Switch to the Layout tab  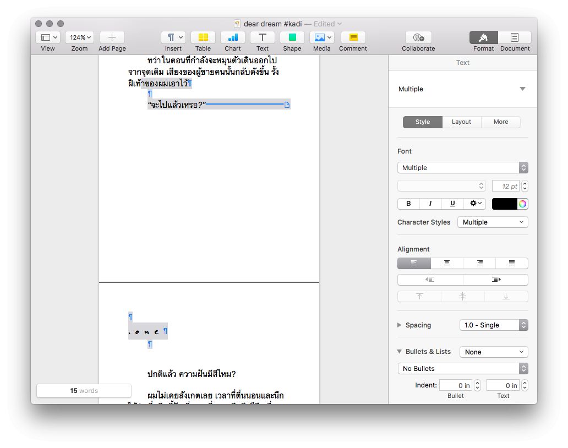click(461, 122)
